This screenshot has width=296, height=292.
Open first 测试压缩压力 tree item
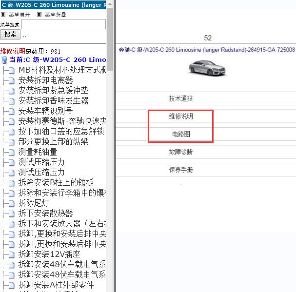click(x=41, y=162)
